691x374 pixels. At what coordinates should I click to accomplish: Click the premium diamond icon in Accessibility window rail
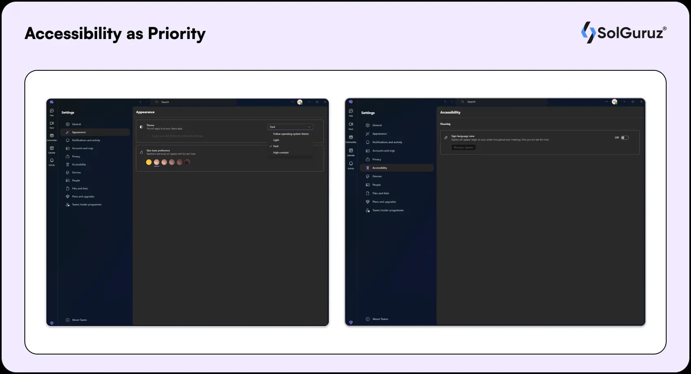click(x=351, y=322)
